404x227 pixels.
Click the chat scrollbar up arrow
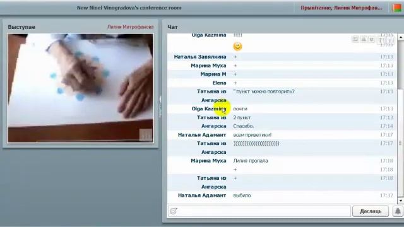pos(400,38)
